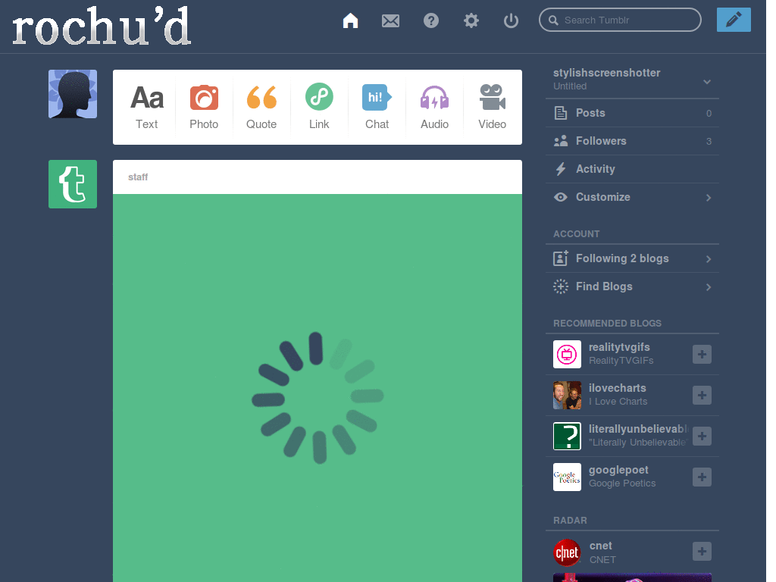Click the ilovecharts blog name
Image resolution: width=776 pixels, height=582 pixels.
[617, 388]
